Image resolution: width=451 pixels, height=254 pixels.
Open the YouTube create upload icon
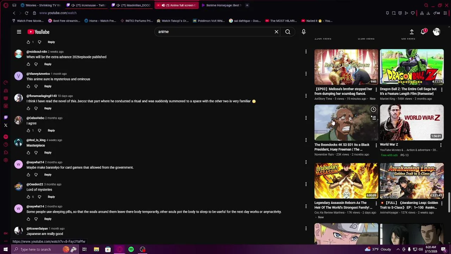412,32
